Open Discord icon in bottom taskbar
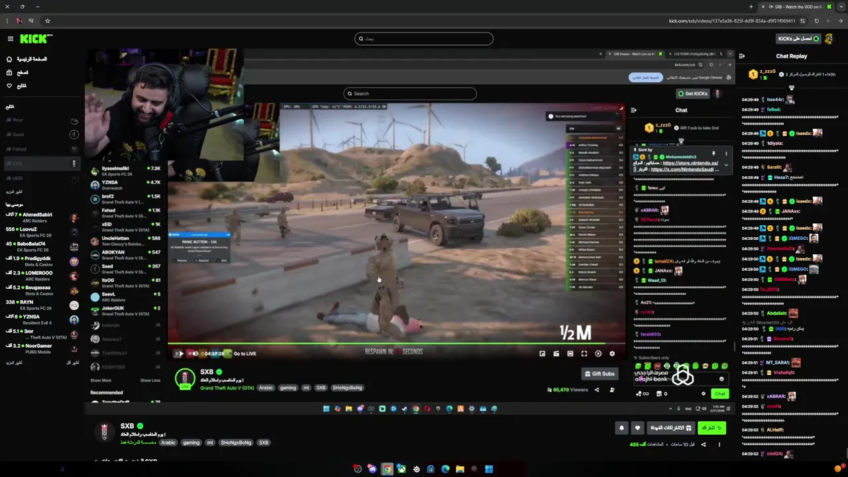The width and height of the screenshot is (848, 477). coord(372,469)
